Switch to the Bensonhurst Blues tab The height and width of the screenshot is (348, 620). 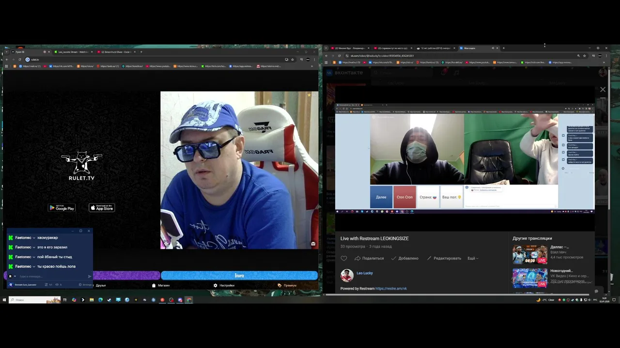115,52
